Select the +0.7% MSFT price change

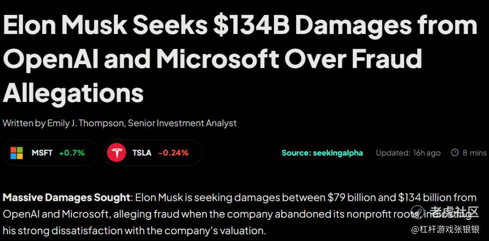pos(72,153)
